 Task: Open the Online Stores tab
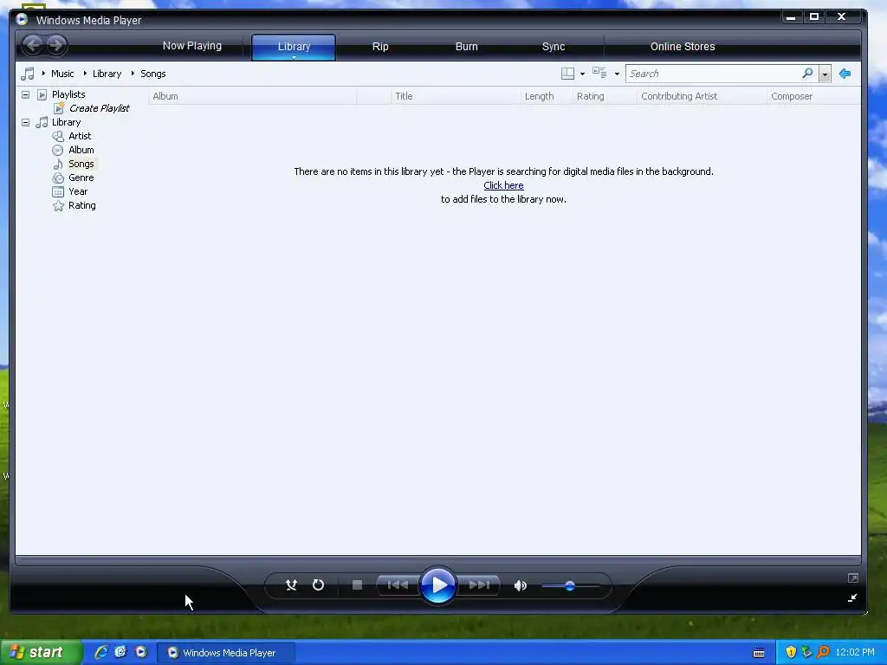pyautogui.click(x=683, y=47)
